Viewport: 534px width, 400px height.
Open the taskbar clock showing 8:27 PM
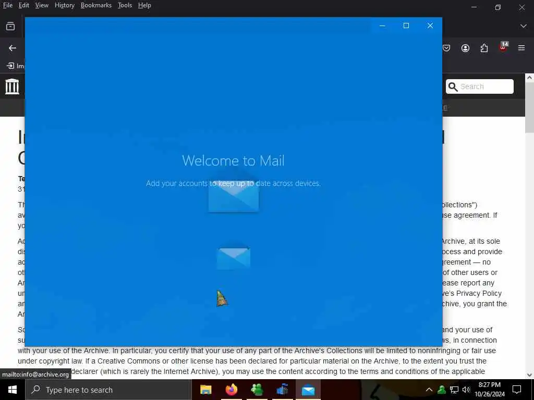coord(489,390)
